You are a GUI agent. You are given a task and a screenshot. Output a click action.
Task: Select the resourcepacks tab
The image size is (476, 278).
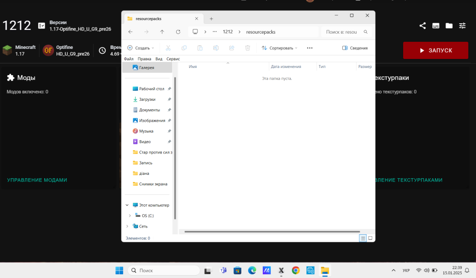[163, 19]
